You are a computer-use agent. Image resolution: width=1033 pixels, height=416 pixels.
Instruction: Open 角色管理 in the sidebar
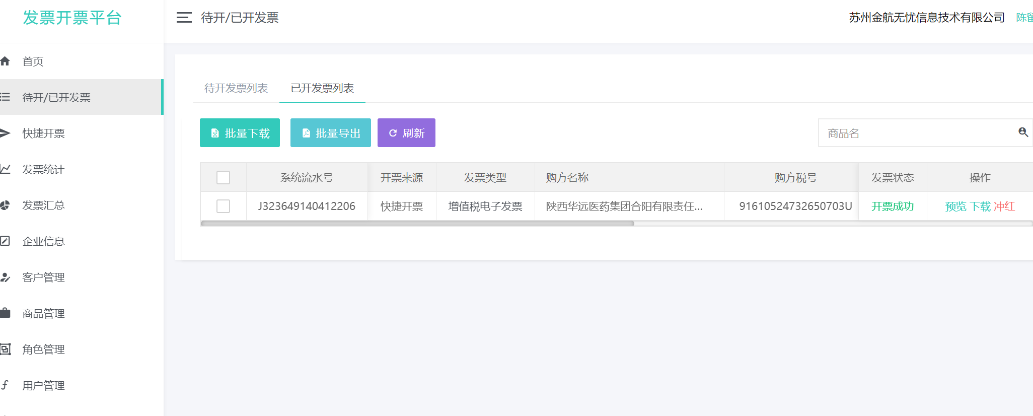click(43, 350)
